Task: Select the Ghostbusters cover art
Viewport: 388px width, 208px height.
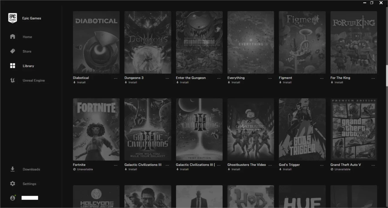Action: 251,129
